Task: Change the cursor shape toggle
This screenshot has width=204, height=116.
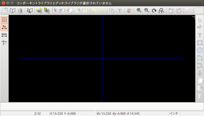Action: pyautogui.click(x=4, y=43)
